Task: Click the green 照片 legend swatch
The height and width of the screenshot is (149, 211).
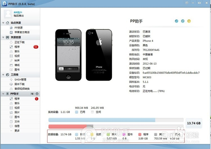Action: tap(108, 134)
